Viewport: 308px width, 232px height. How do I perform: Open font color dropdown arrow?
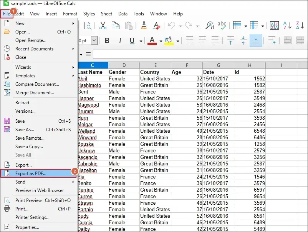click(x=161, y=41)
